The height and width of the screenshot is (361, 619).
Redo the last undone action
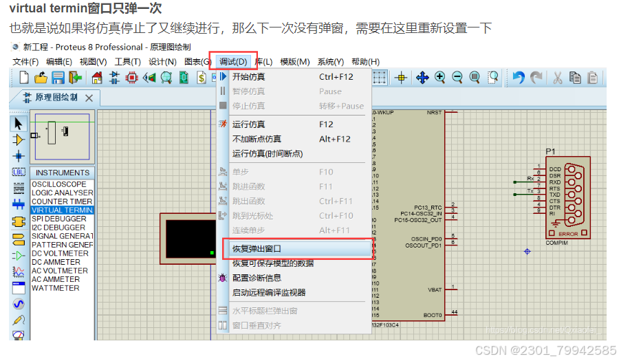pyautogui.click(x=536, y=77)
